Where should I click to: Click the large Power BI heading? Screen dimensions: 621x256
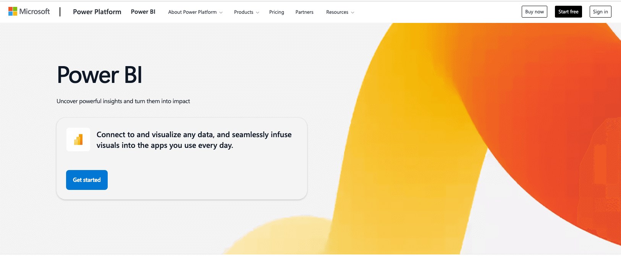100,75
